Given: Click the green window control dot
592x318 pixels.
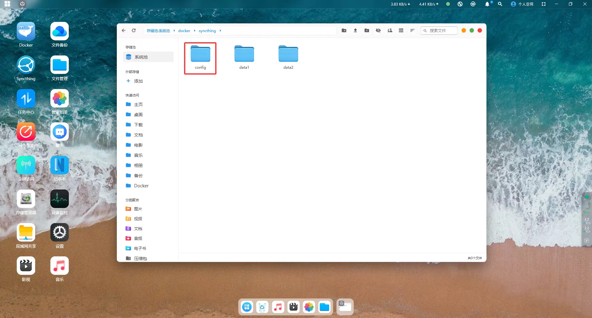Looking at the screenshot, I should tap(471, 31).
